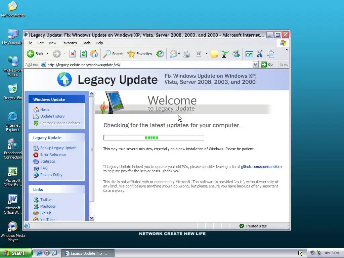The height and width of the screenshot is (258, 344).
Task: Click the grayed Forward arrow button
Action: click(56, 54)
